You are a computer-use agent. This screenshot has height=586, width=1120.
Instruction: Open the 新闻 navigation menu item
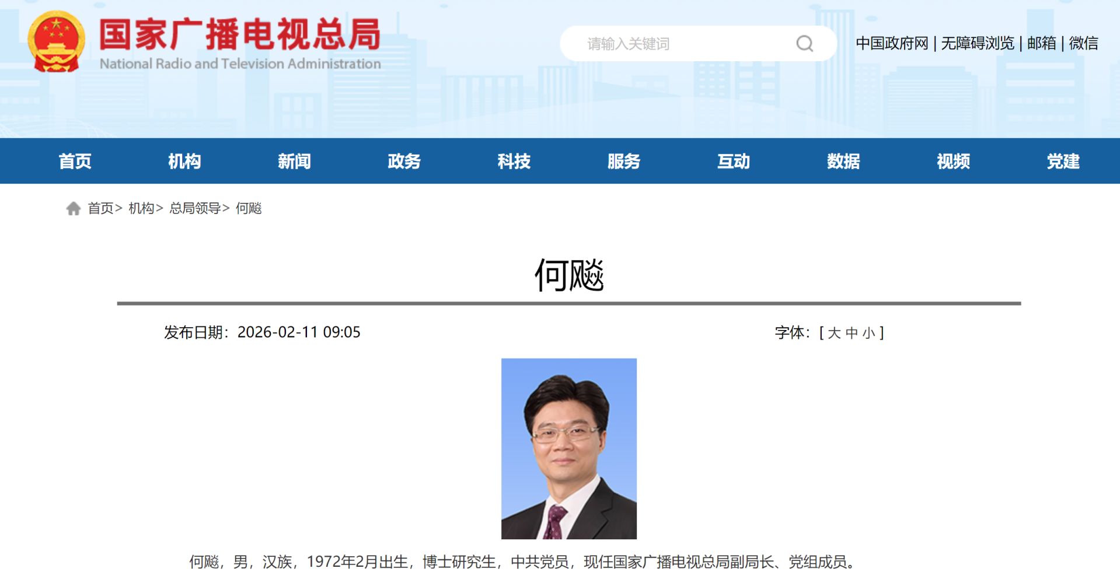[x=295, y=161]
